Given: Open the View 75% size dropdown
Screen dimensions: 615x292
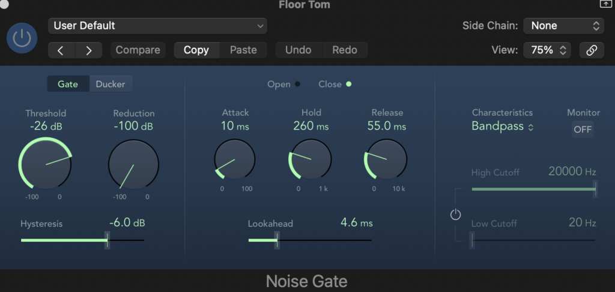Looking at the screenshot, I should click(x=547, y=50).
